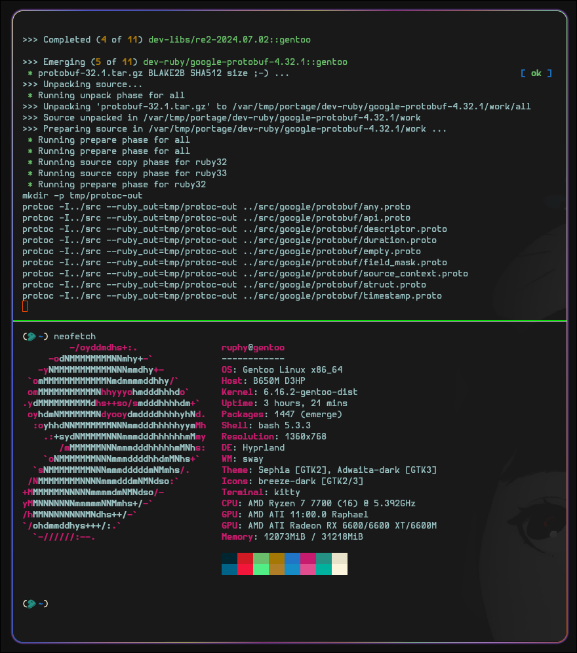The height and width of the screenshot is (653, 577).
Task: Click the protoc line ending in struct.proto
Action: (224, 285)
